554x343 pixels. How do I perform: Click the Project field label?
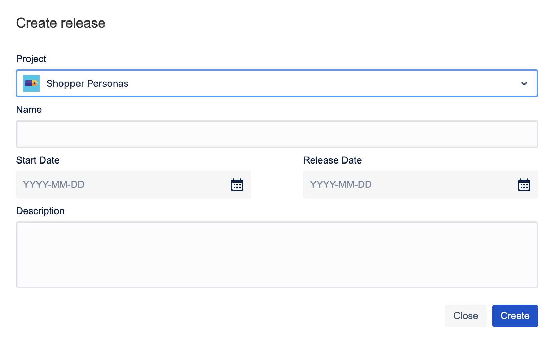coord(31,59)
